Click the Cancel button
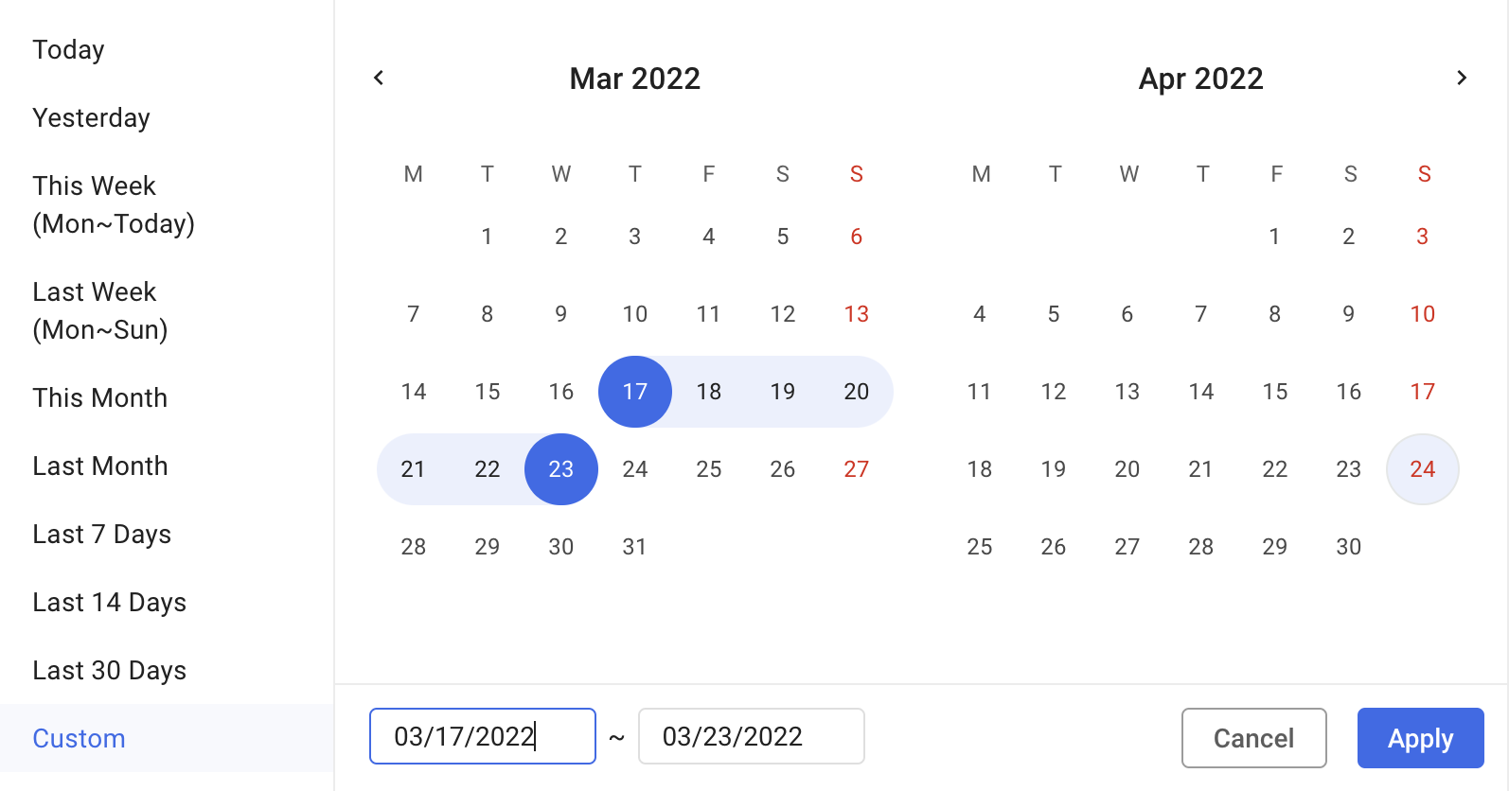1509x791 pixels. [1253, 738]
